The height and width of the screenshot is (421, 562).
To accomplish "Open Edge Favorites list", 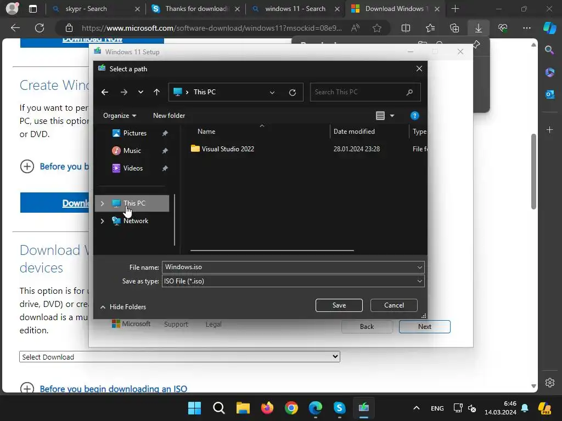I will tap(430, 28).
